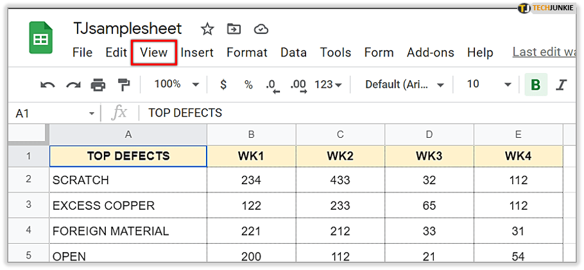Apply percent format
The image size is (584, 270).
[x=248, y=85]
